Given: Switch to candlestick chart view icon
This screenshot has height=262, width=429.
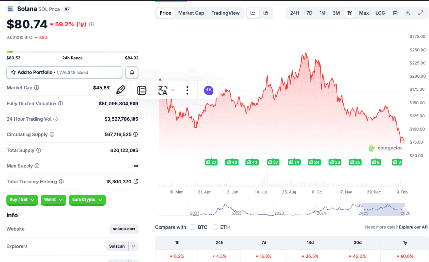Looking at the screenshot, I should click(266, 13).
